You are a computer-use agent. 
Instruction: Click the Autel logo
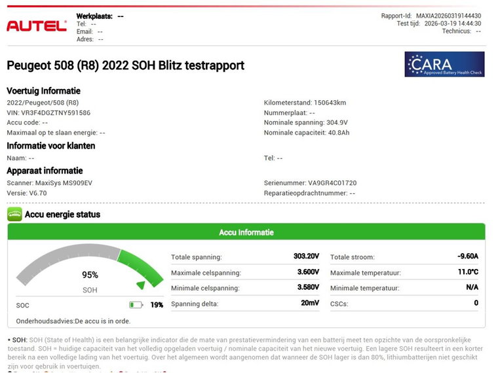click(x=37, y=26)
